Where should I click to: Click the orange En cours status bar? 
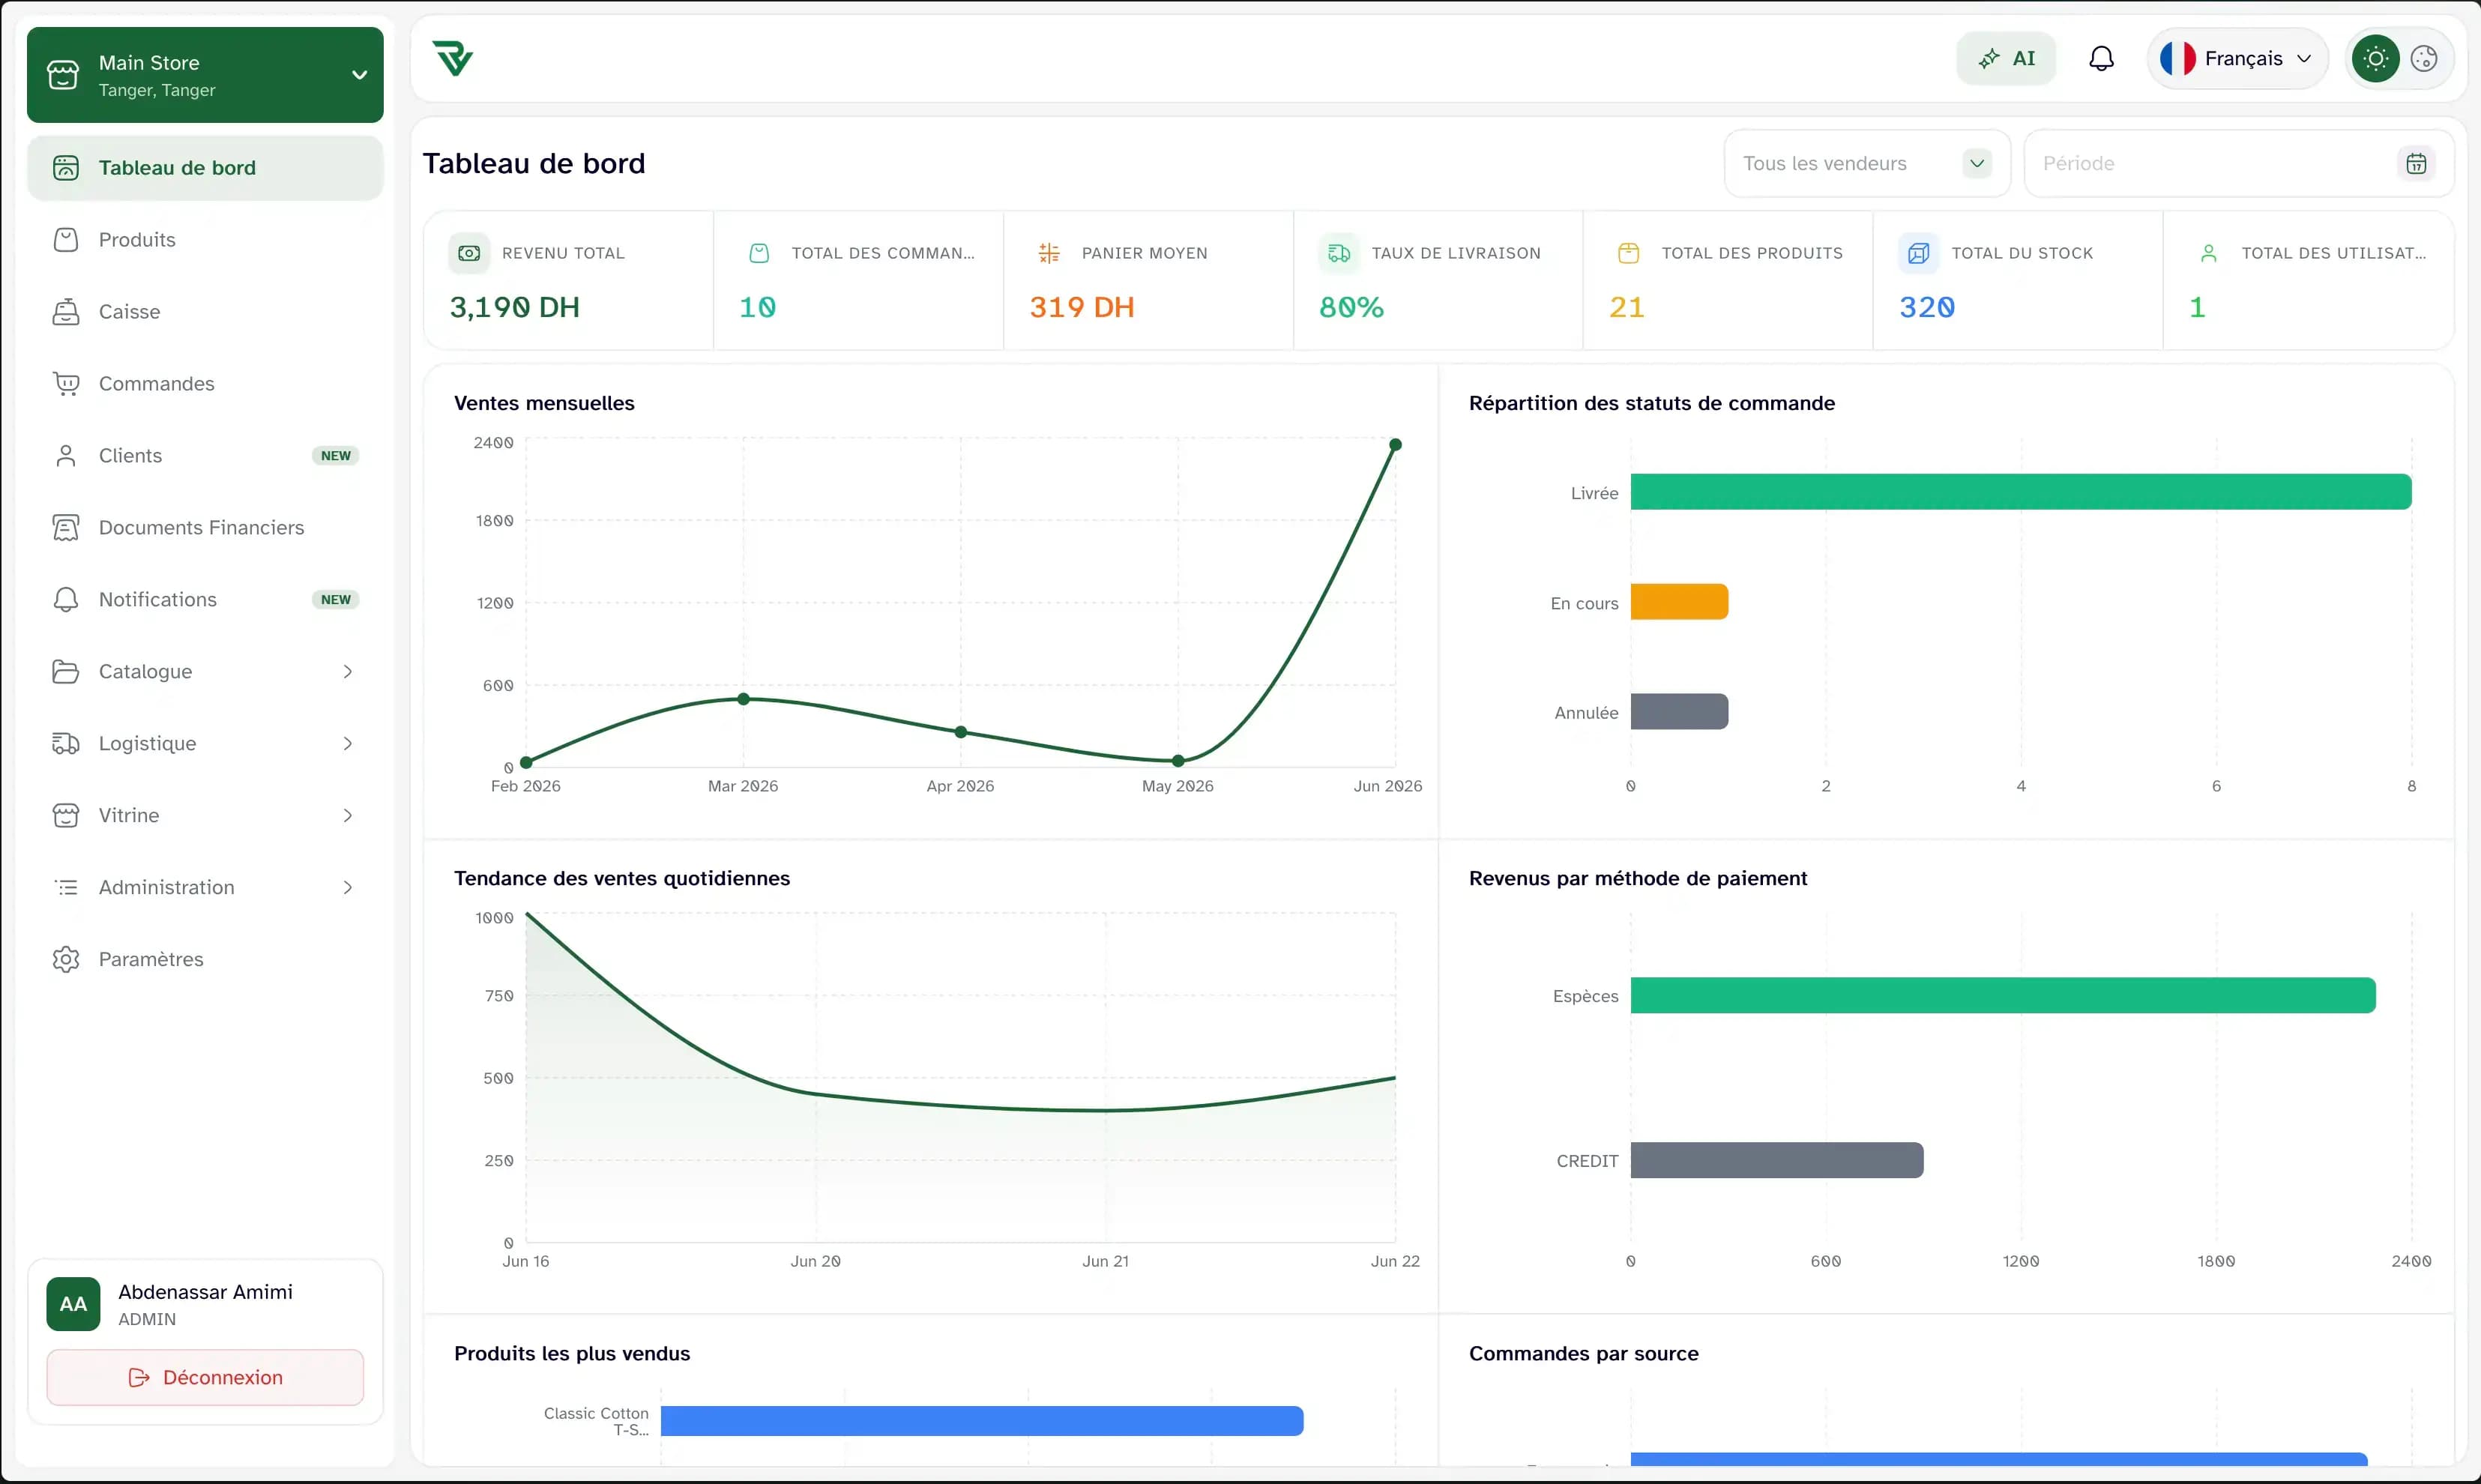pyautogui.click(x=1680, y=602)
